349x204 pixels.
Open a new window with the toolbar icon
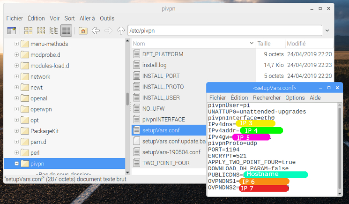coord(12,30)
